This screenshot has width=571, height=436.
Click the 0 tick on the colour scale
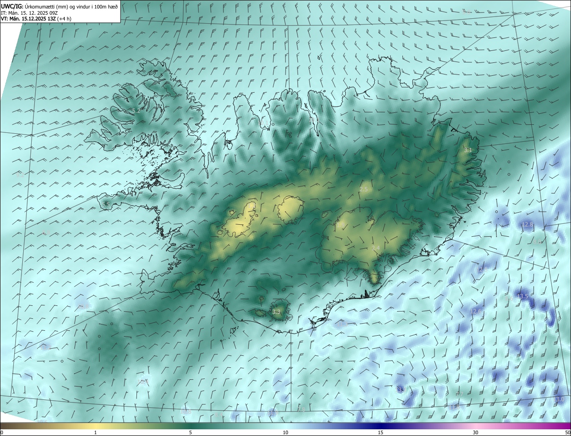click(2, 432)
